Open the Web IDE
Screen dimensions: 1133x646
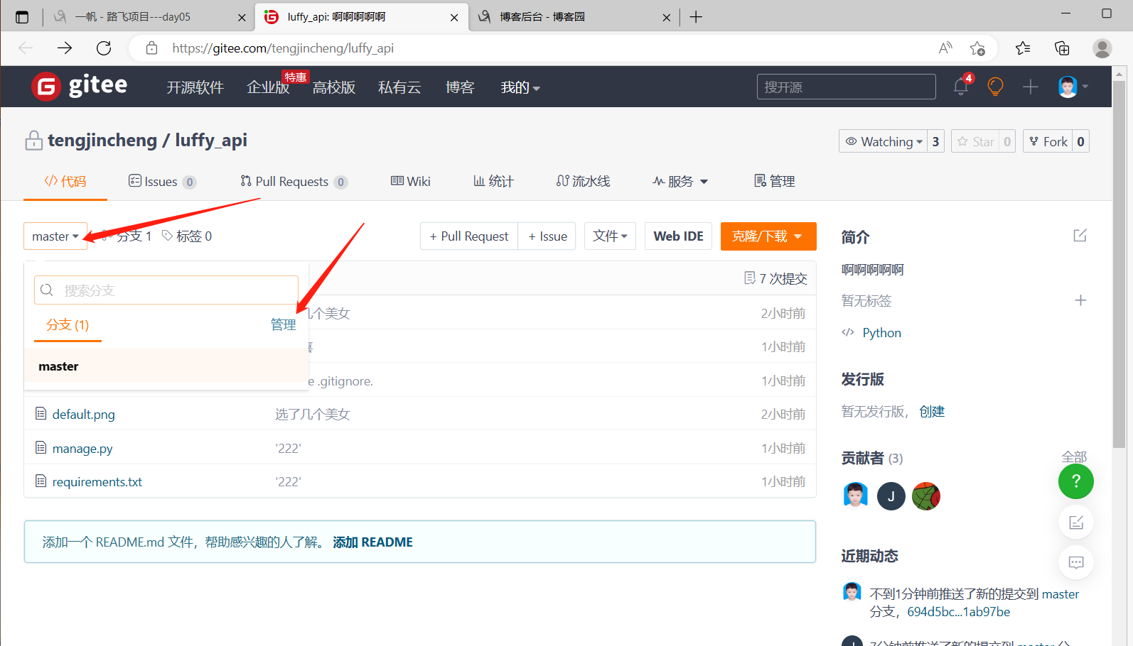pyautogui.click(x=679, y=236)
